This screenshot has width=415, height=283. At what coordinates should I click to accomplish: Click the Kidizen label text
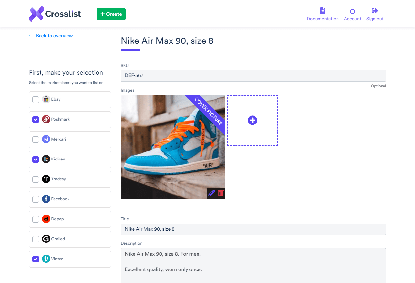pos(58,159)
